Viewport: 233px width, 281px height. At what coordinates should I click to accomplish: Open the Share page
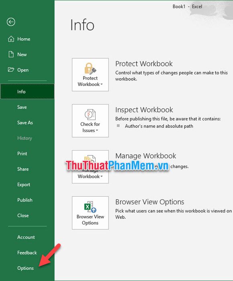tap(27, 169)
